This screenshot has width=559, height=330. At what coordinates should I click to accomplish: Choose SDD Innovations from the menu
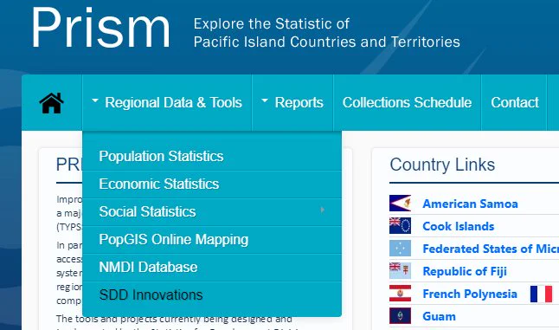point(212,295)
